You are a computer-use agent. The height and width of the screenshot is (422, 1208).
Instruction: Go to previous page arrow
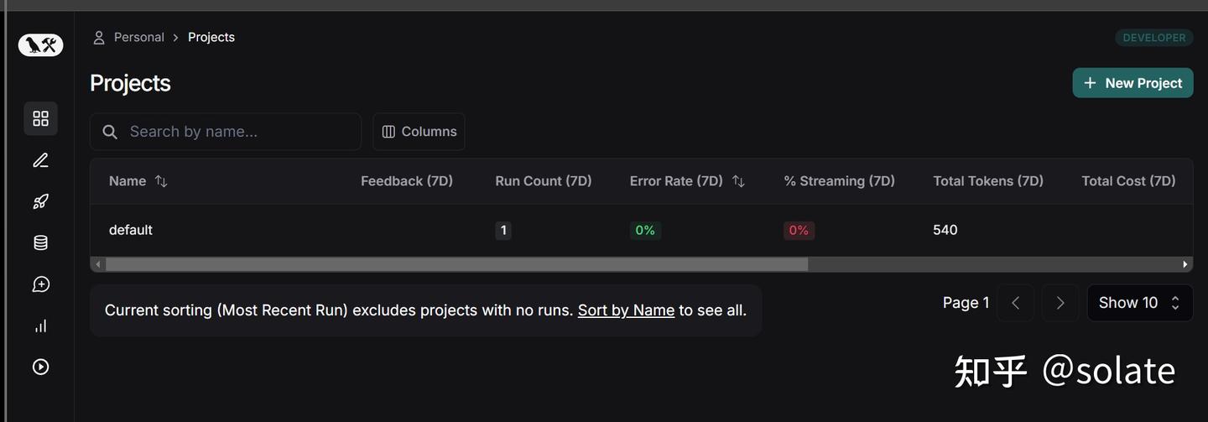pyautogui.click(x=1015, y=303)
